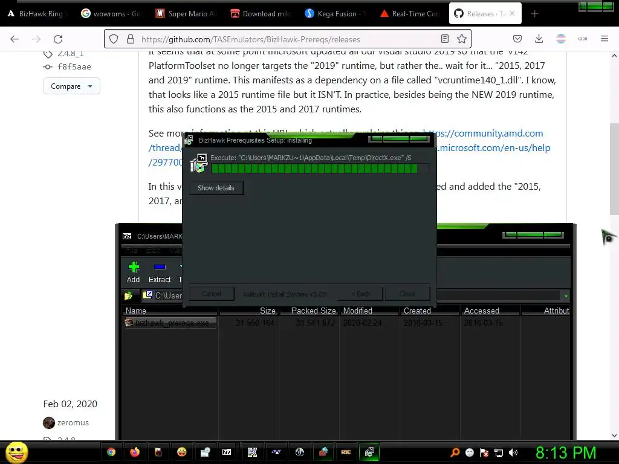The height and width of the screenshot is (464, 619).
Task: Go up one folder in 7-Zip
Action: [x=128, y=295]
